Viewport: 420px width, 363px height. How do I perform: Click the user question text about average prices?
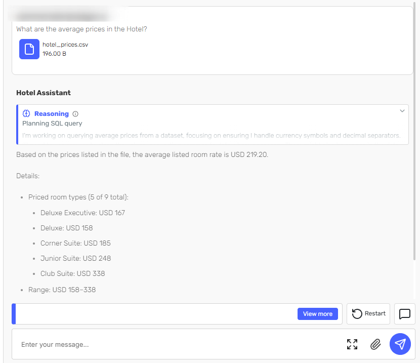[81, 29]
